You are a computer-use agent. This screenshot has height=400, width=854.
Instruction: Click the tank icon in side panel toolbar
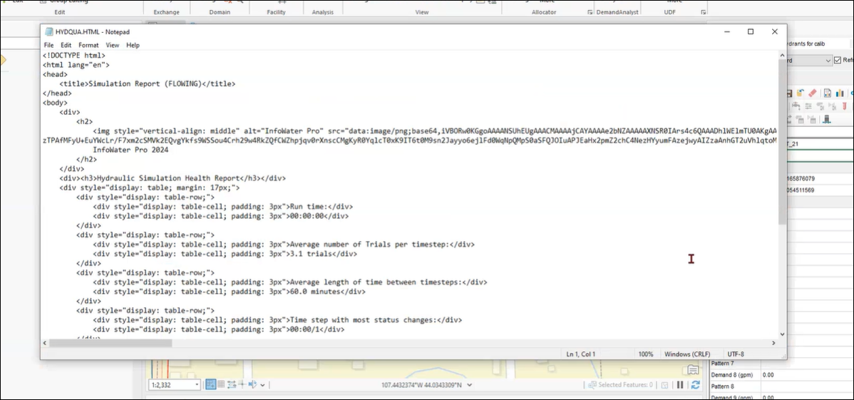pos(827,119)
